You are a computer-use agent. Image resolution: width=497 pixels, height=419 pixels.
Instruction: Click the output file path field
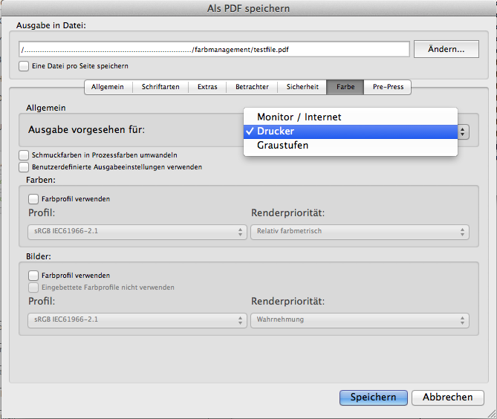(x=215, y=50)
